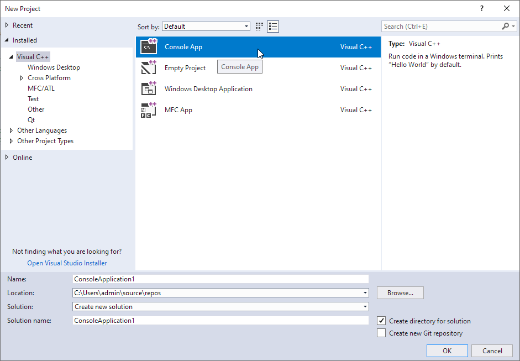
Task: Select the Empty Project template icon
Action: click(149, 67)
